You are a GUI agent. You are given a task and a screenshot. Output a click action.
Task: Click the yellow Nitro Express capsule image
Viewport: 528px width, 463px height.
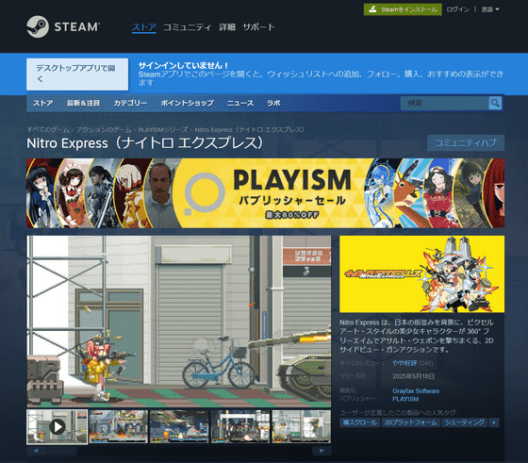coord(422,274)
